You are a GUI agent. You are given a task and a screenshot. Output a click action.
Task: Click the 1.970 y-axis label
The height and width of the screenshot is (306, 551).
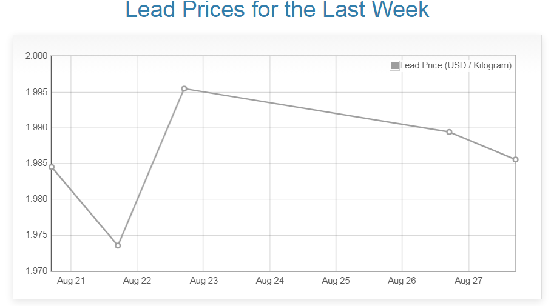36,271
